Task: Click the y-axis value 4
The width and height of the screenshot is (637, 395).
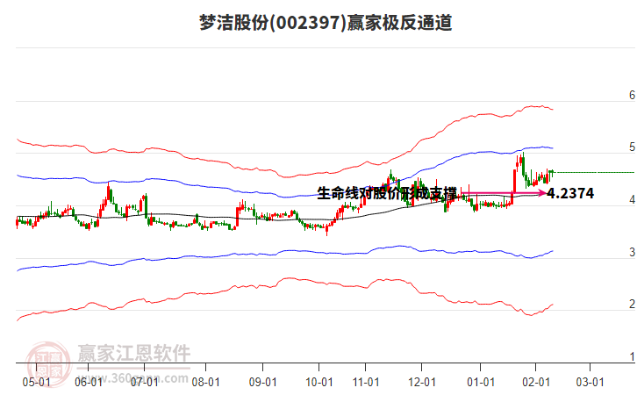Action: (x=632, y=199)
